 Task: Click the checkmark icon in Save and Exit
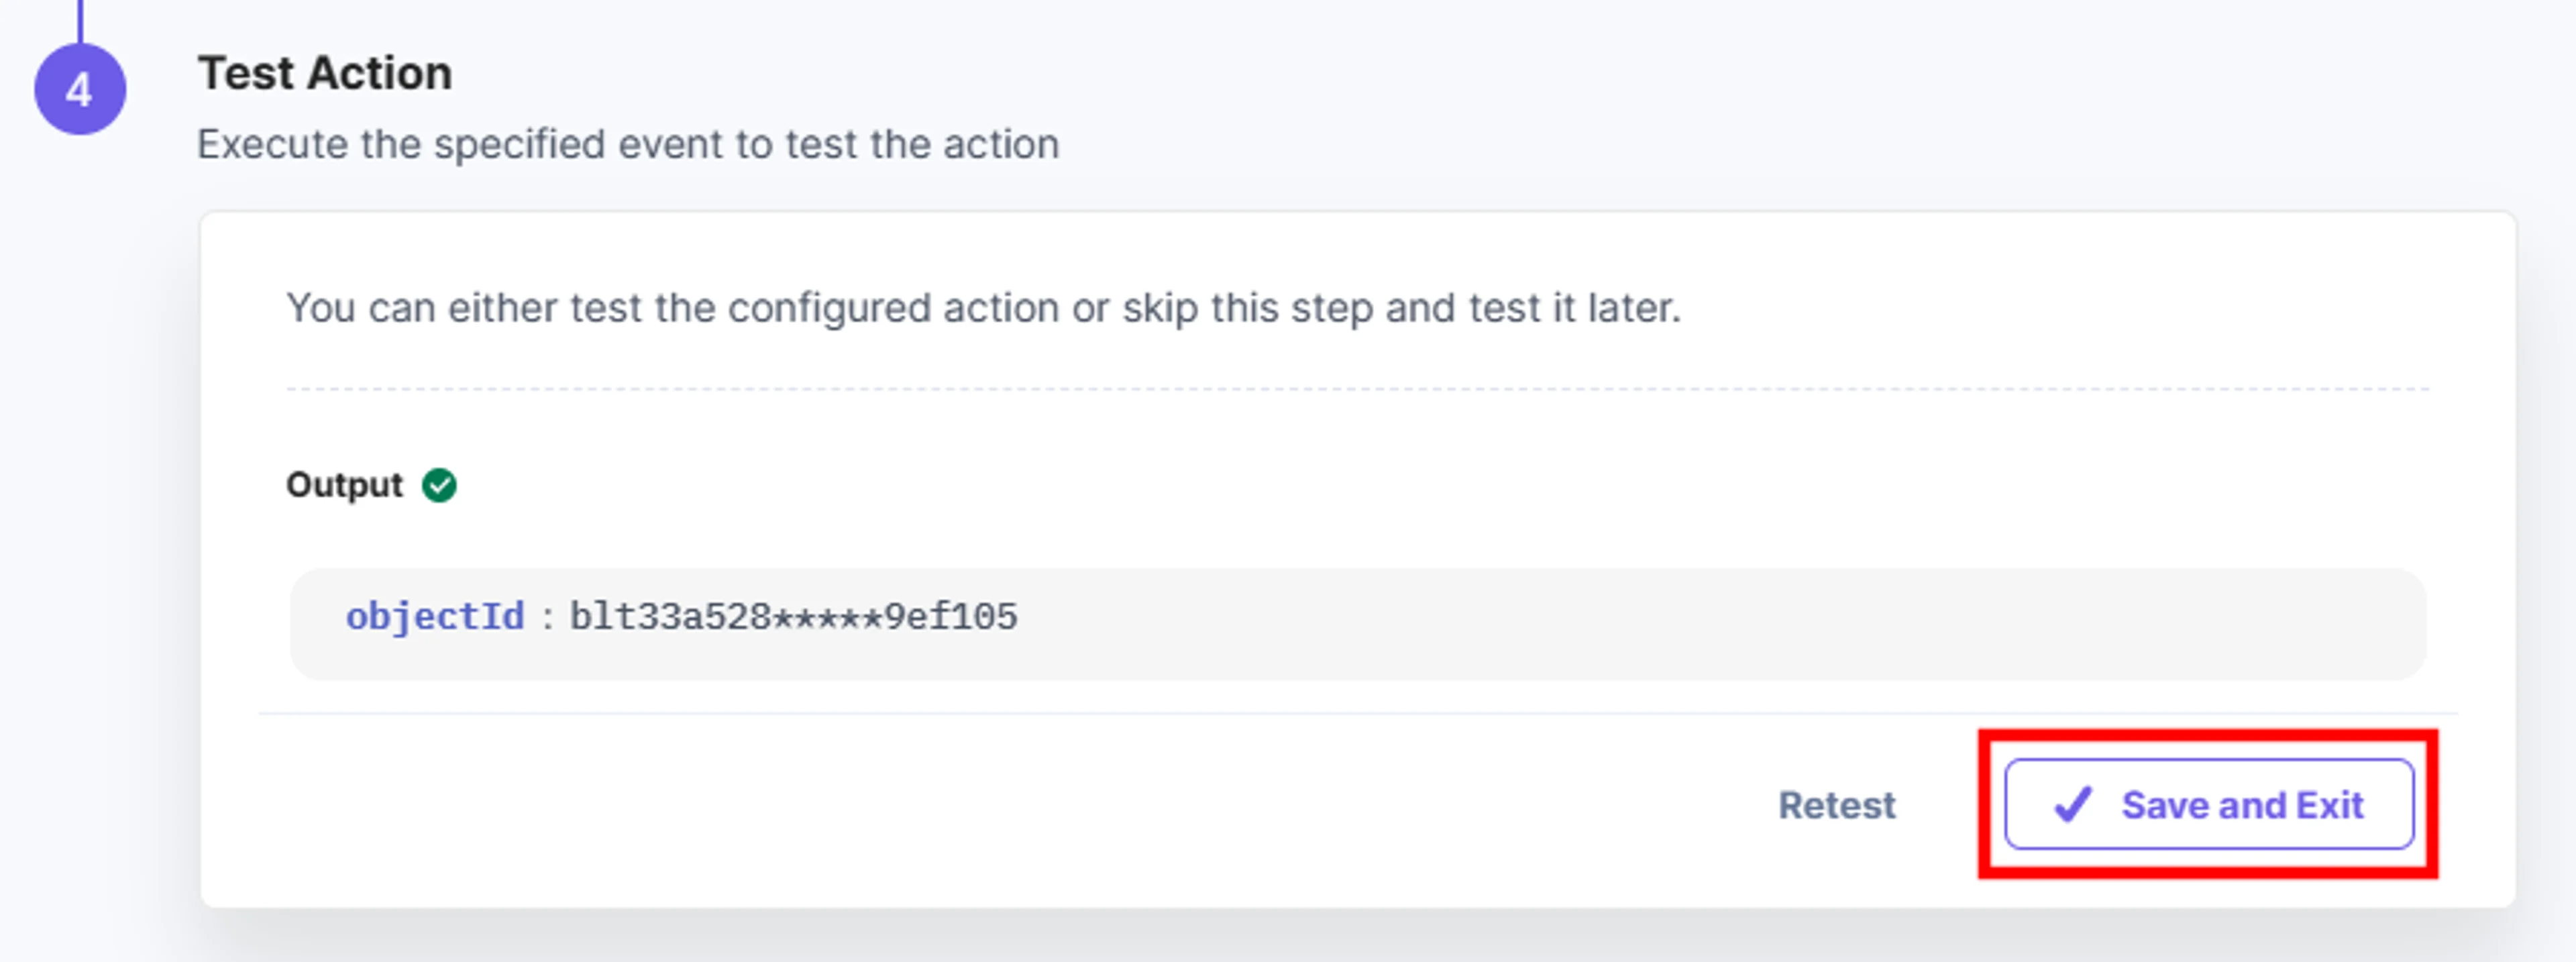pos(2072,804)
